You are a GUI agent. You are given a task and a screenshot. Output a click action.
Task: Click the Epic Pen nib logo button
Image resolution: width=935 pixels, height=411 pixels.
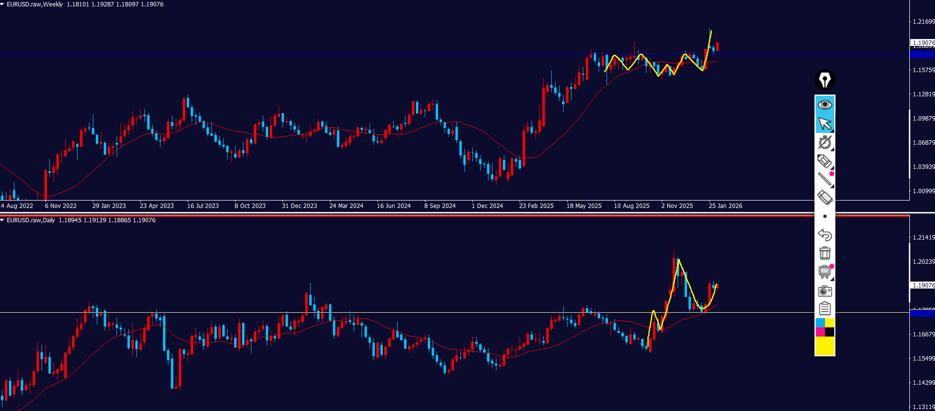[x=824, y=80]
